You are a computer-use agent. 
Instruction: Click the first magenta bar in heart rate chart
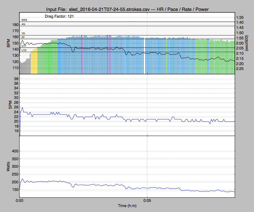click(x=82, y=54)
